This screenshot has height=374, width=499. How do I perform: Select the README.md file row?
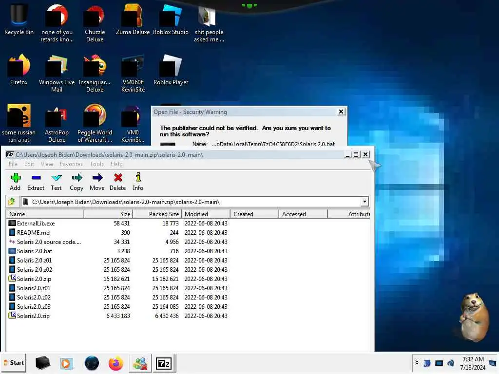click(x=188, y=232)
